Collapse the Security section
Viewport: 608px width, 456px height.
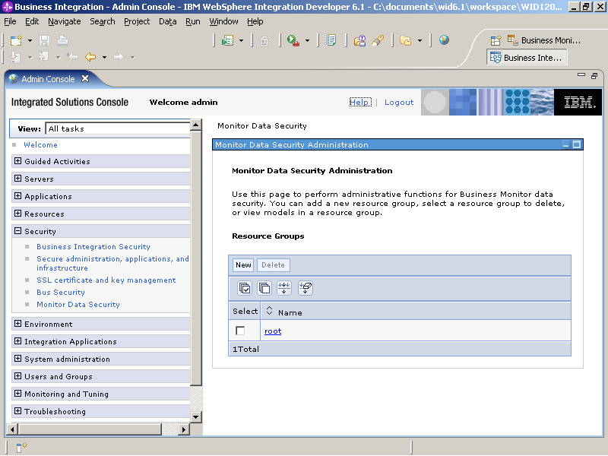tap(17, 230)
